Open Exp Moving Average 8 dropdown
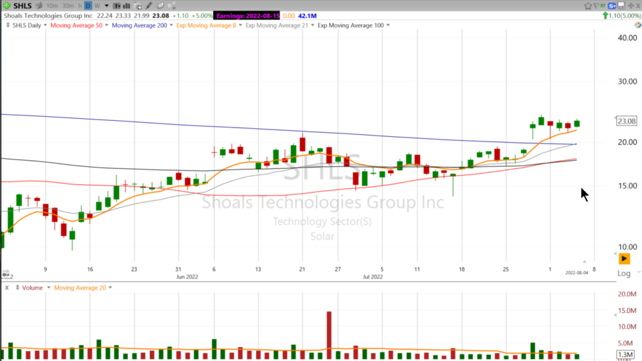This screenshot has height=361, width=642. tap(240, 25)
